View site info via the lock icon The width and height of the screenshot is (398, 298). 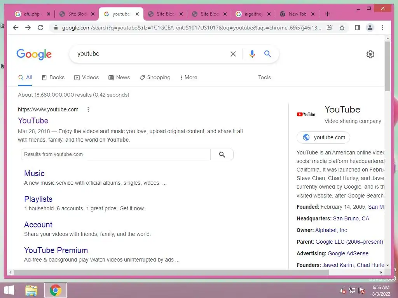pos(56,28)
